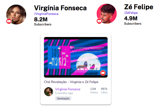This screenshot has height=109, width=159.
Task: Click the Zé Felipe heading
Action: pos(139,7)
